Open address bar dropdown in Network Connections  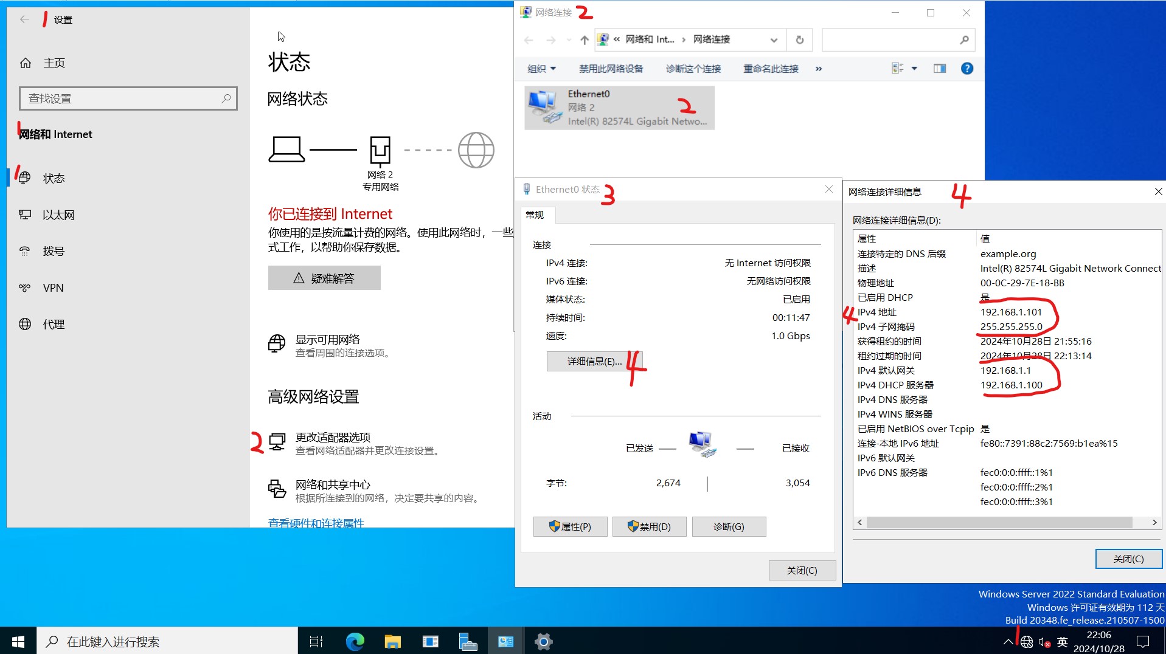[x=774, y=40]
